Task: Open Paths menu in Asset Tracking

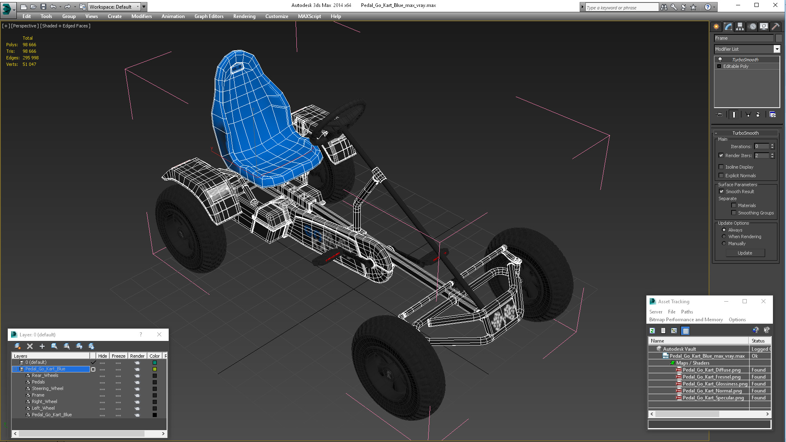Action: click(687, 312)
